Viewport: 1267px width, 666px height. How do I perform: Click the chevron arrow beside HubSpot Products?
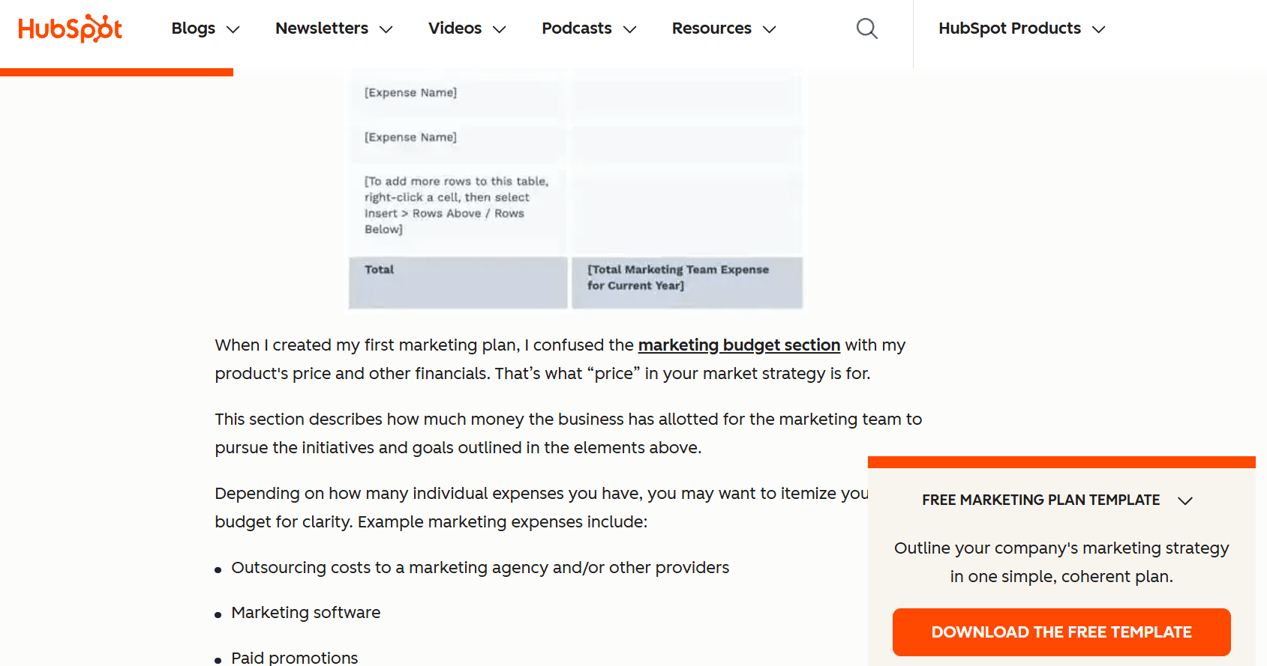(x=1099, y=29)
